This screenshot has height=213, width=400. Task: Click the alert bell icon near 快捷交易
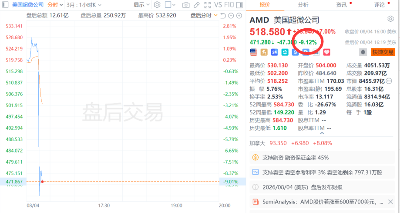pyautogui.click(x=363, y=52)
